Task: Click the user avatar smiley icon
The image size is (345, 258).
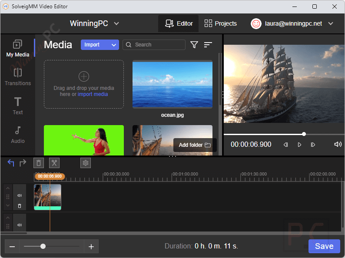Action: 256,23
